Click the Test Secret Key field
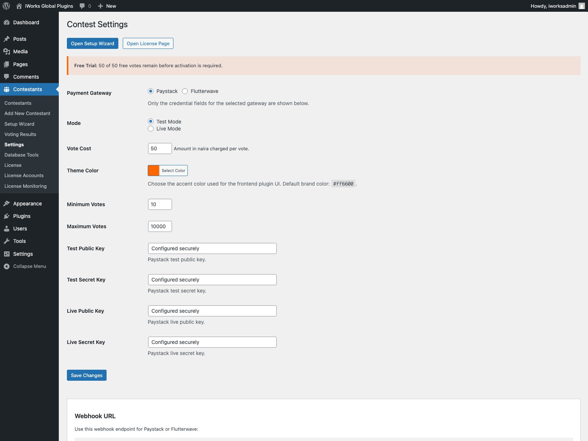The width and height of the screenshot is (588, 441). coord(212,280)
